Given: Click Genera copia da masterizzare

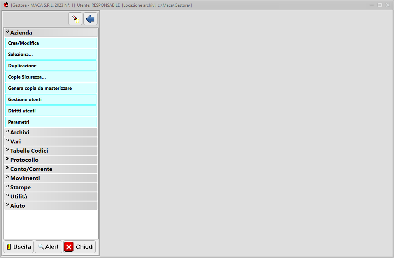Looking at the screenshot, I should click(51, 88).
